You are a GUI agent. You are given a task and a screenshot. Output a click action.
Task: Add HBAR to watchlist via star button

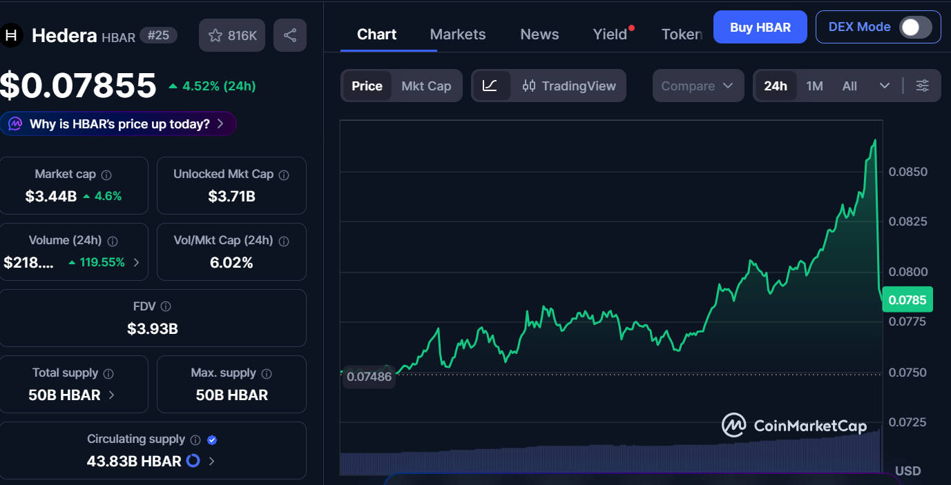point(232,35)
